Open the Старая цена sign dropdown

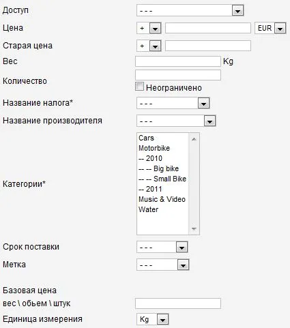[149, 46]
